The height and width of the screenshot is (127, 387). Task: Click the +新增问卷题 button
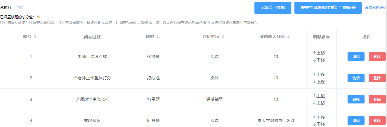pyautogui.click(x=273, y=8)
